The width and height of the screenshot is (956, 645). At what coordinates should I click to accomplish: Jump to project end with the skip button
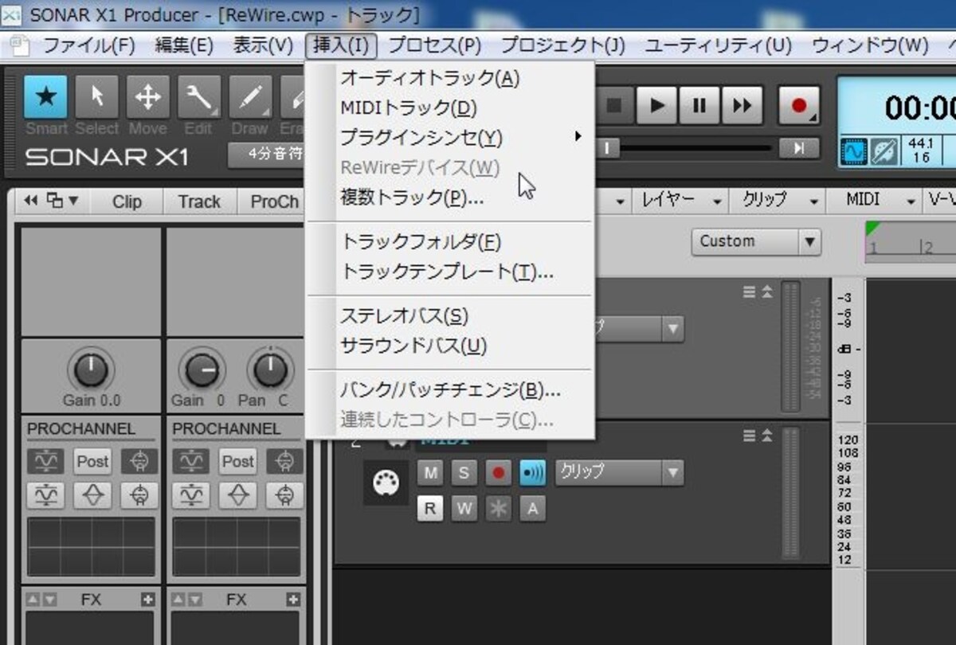(x=798, y=147)
